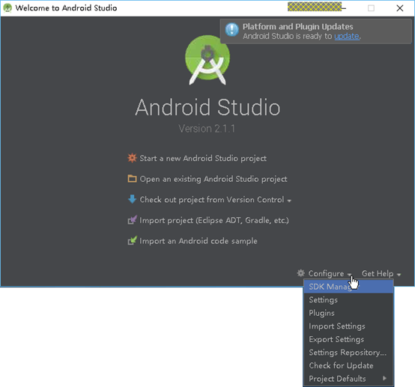415x387 pixels.
Task: Click the Configure gear icon
Action: [x=300, y=273]
